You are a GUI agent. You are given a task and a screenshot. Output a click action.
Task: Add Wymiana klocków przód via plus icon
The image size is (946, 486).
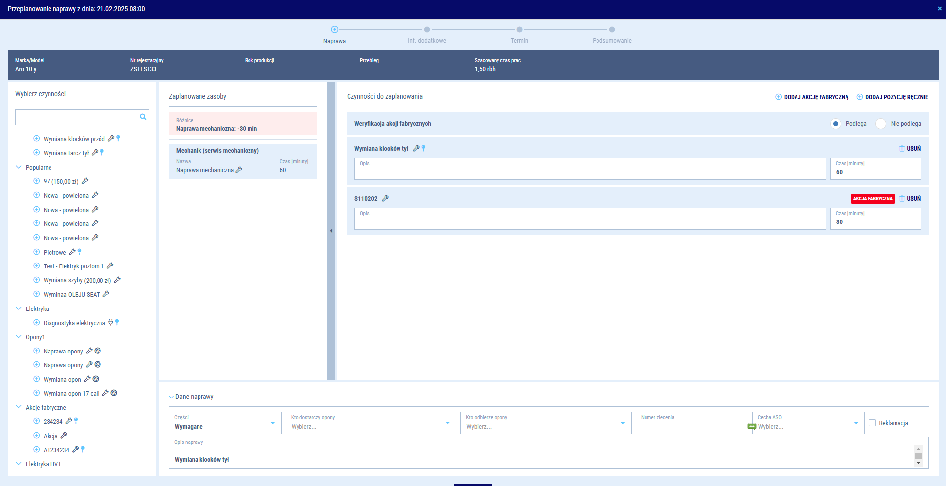pyautogui.click(x=36, y=139)
